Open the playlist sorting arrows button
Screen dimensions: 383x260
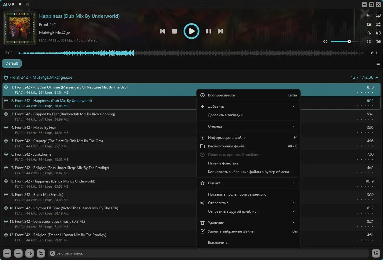click(30, 253)
